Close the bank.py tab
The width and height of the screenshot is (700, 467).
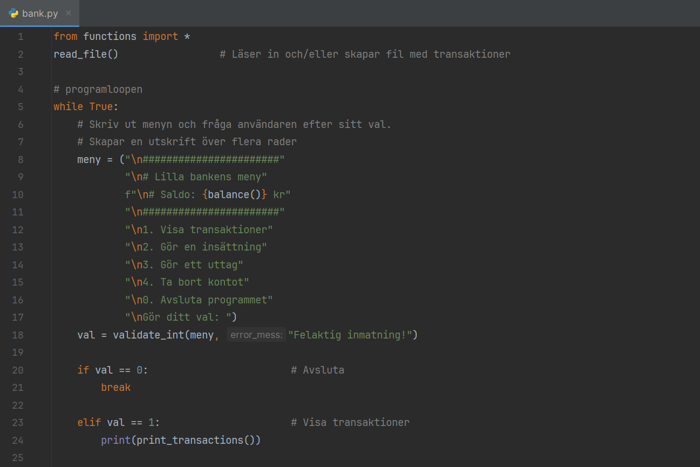point(69,13)
